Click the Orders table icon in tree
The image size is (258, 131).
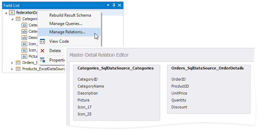(18, 63)
